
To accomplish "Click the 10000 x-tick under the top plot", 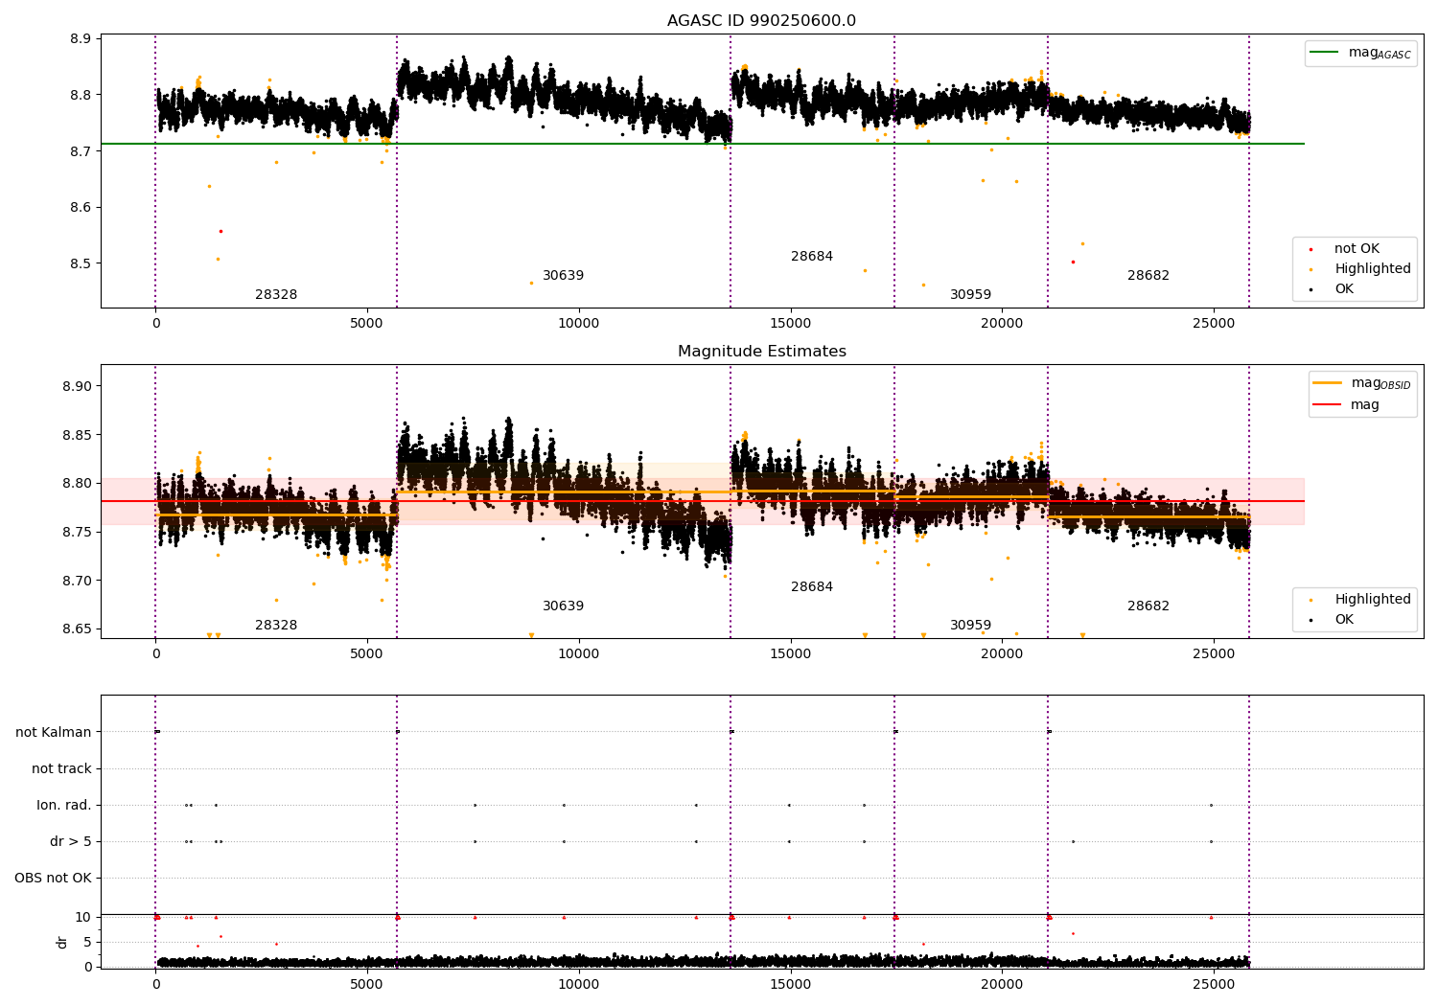I will point(579,324).
